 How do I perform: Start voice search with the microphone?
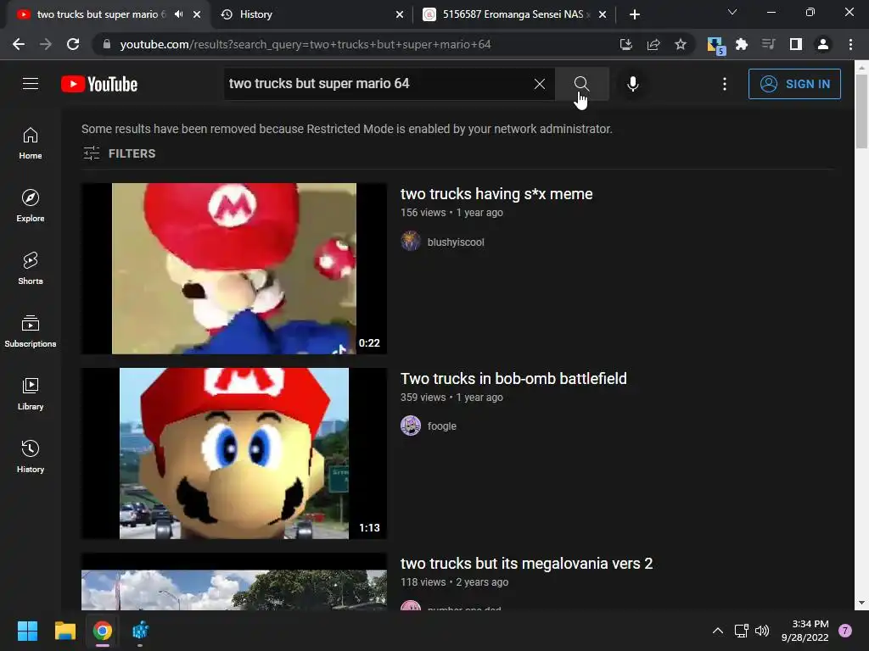[632, 84]
